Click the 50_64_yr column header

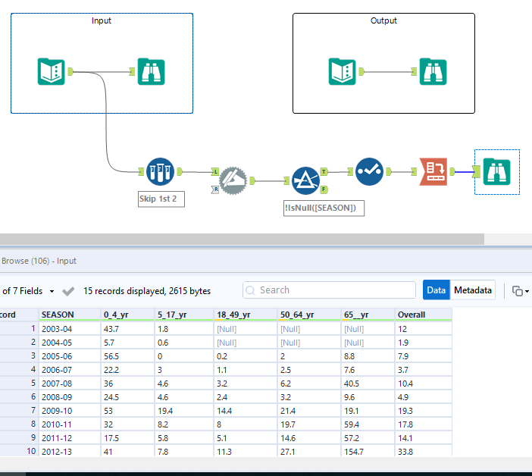[x=309, y=315]
